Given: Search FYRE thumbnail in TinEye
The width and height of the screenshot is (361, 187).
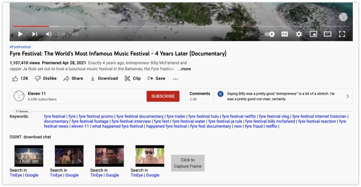Looking at the screenshot, I should pyautogui.click(x=16, y=175).
